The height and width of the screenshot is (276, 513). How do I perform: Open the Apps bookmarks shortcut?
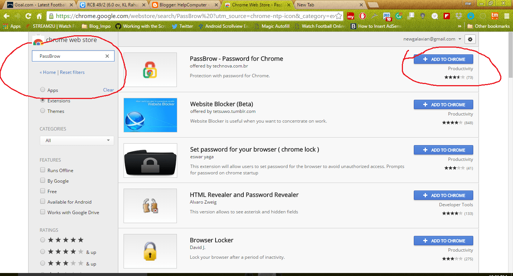tap(11, 26)
